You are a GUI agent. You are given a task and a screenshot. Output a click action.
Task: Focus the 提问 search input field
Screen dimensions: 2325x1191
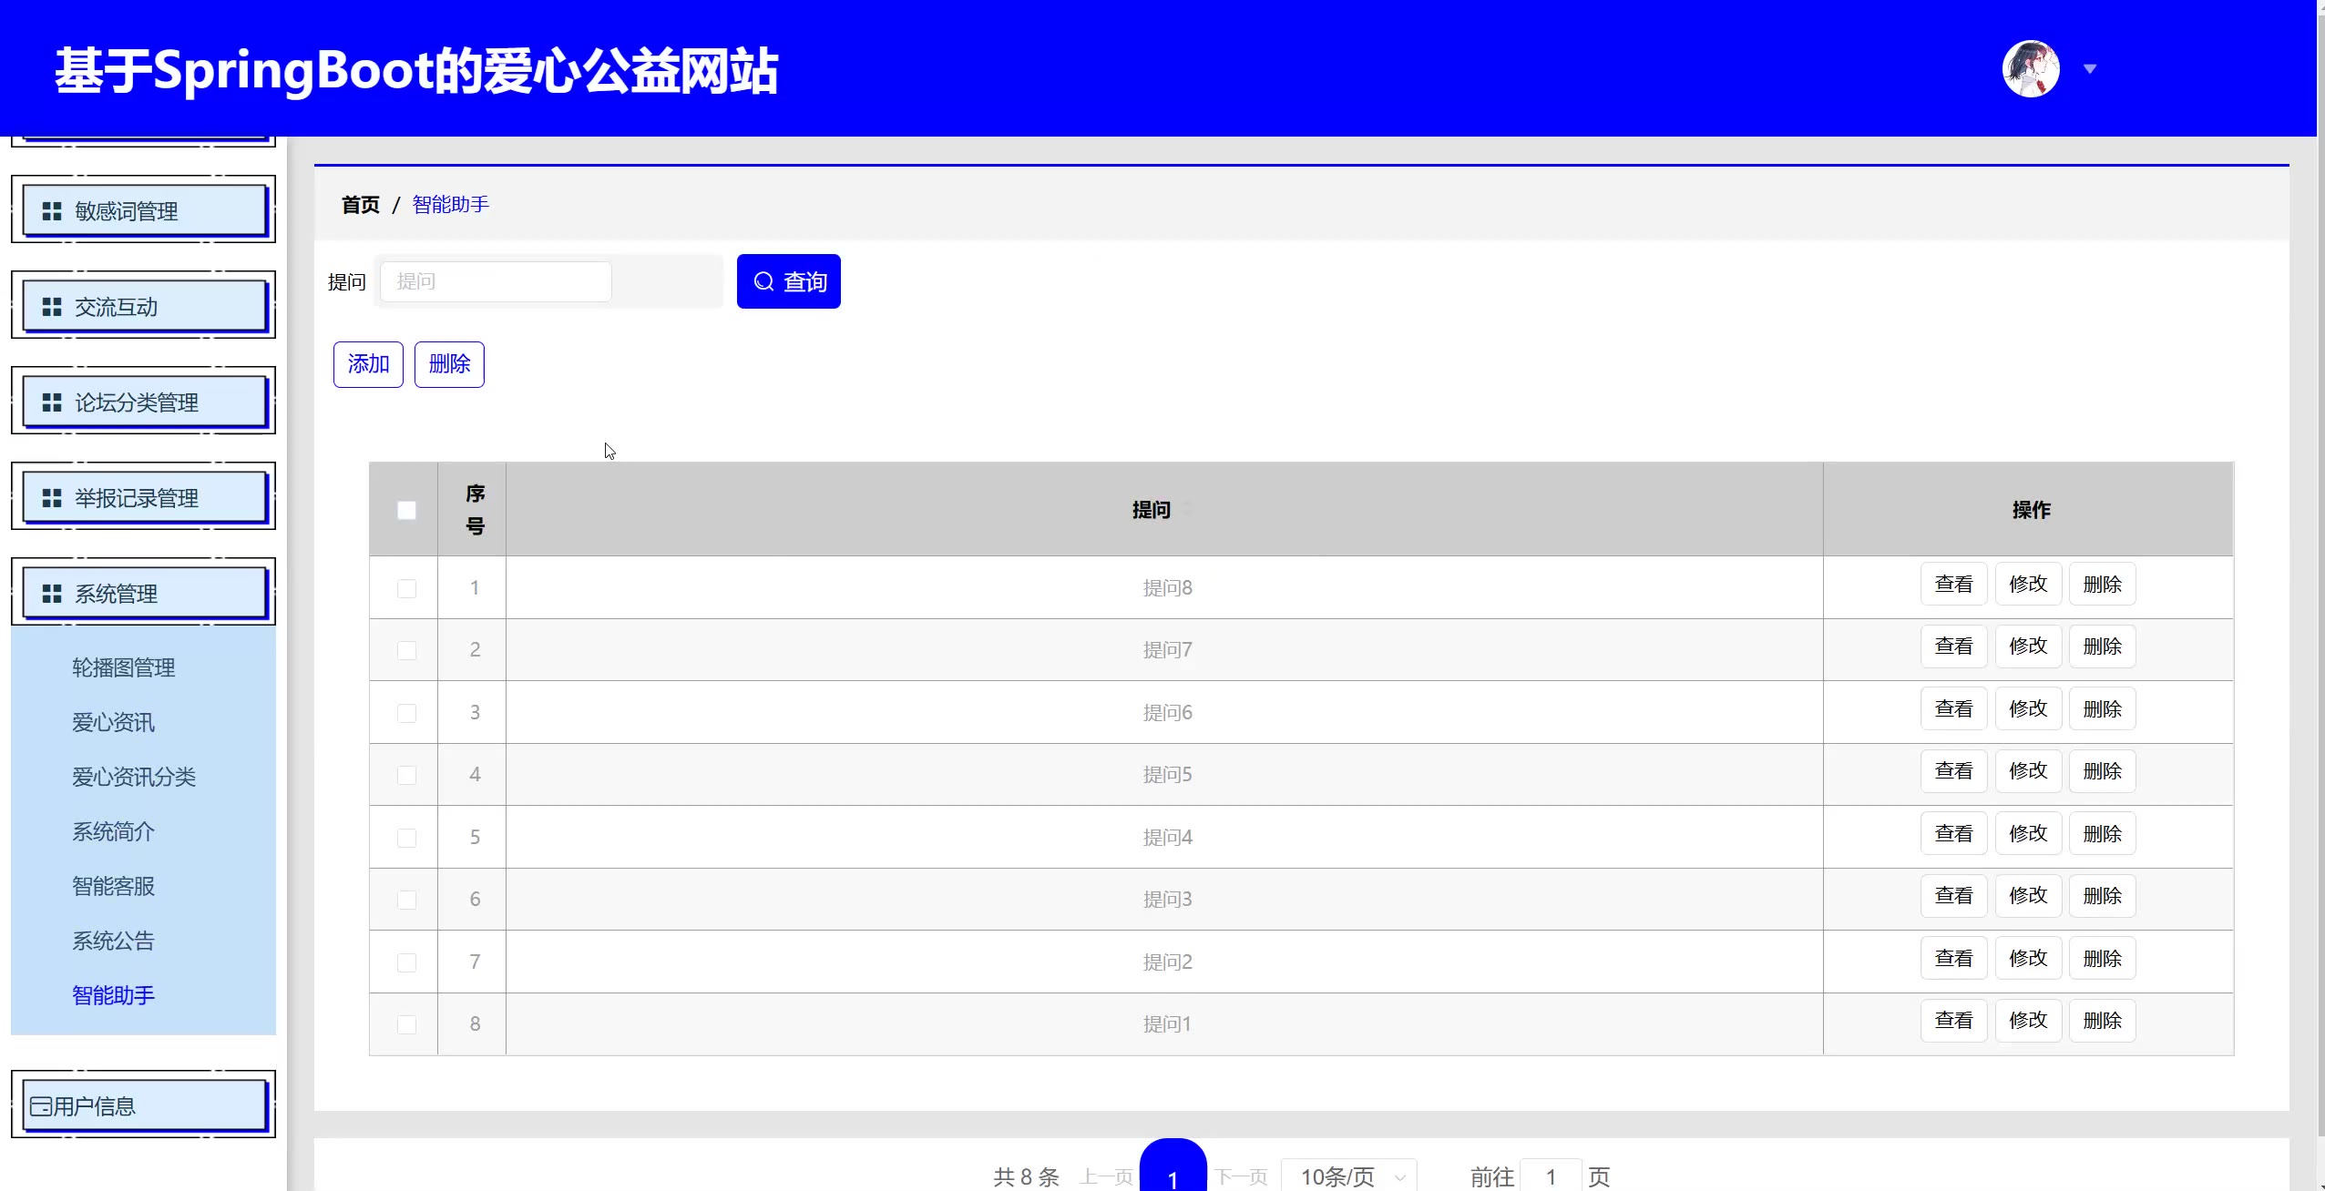(496, 281)
